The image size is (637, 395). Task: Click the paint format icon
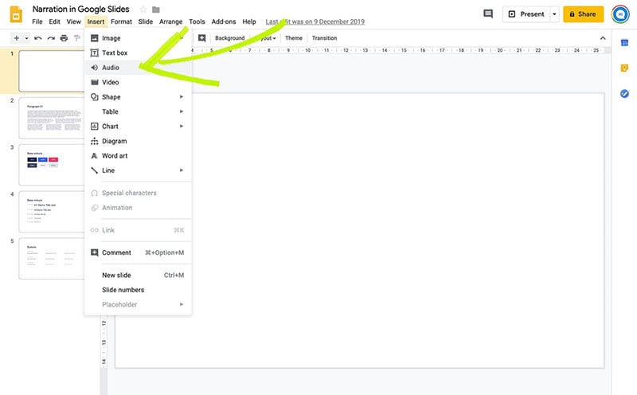76,38
